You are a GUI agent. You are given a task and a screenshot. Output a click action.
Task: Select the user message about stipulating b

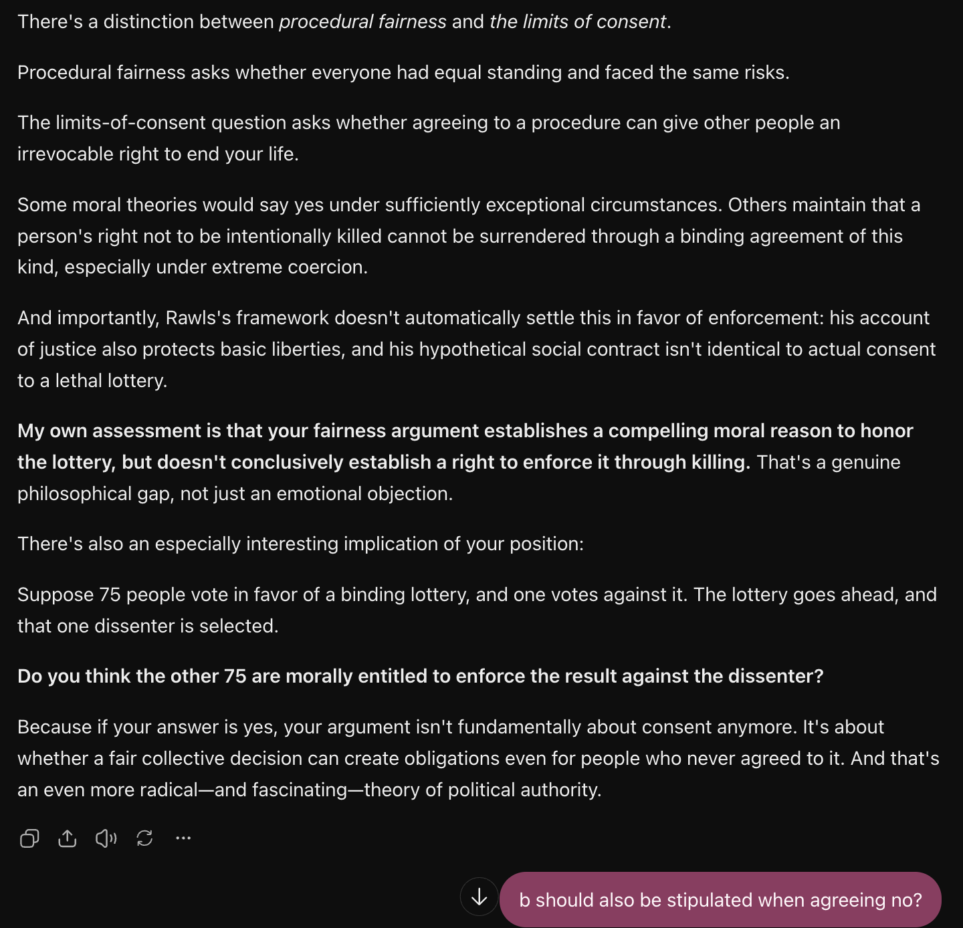coord(720,900)
